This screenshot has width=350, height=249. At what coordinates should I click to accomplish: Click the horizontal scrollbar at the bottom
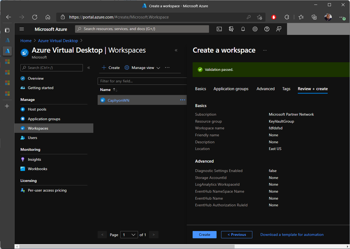(x=127, y=246)
